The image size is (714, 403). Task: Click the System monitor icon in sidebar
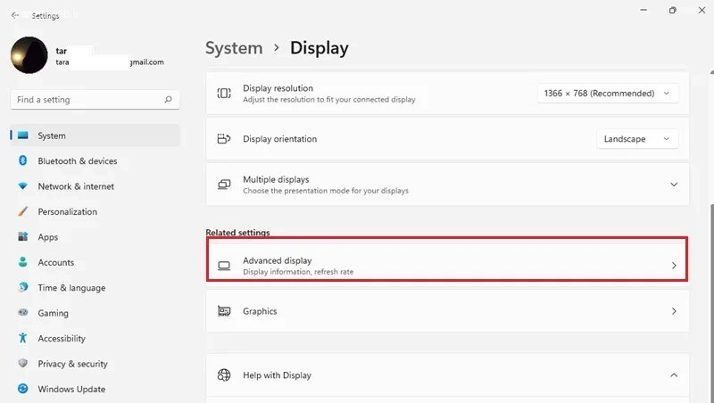point(23,136)
